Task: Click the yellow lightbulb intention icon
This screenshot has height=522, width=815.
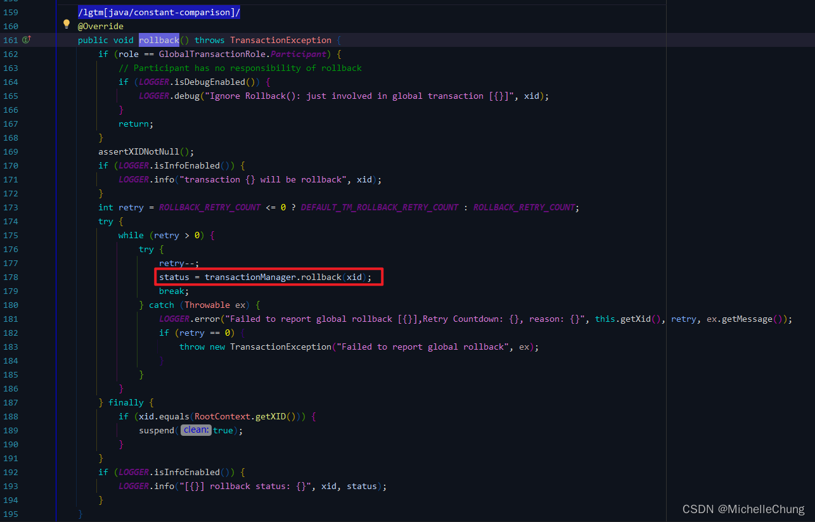Action: (x=67, y=24)
